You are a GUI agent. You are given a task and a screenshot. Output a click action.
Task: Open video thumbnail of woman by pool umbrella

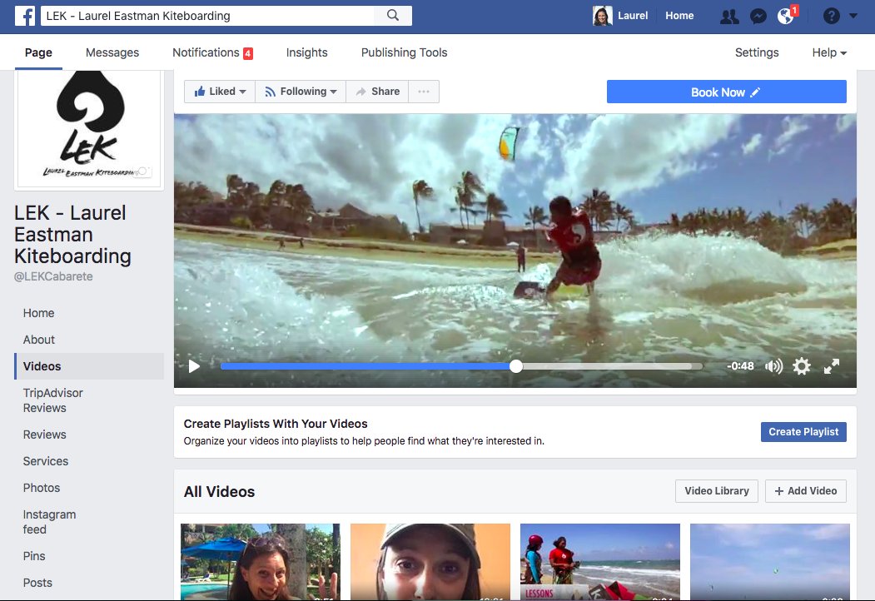tap(260, 561)
